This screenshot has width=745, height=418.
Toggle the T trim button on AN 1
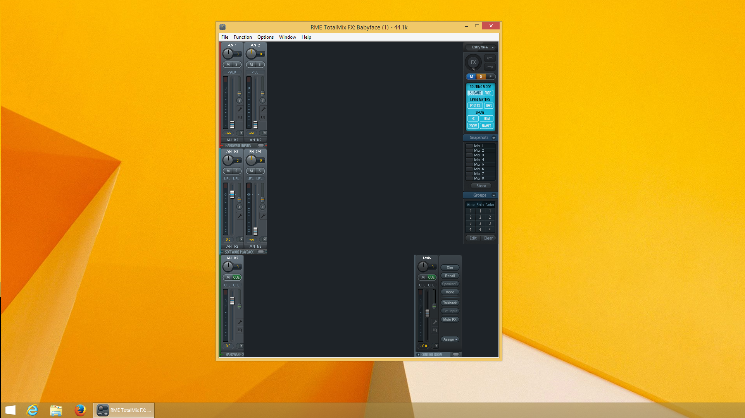click(240, 101)
